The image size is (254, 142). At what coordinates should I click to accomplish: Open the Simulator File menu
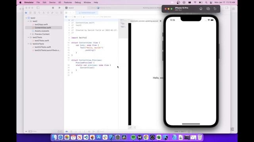pyautogui.click(x=38, y=2)
